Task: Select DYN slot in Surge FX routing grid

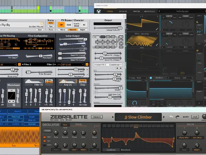Action: (x=98, y=37)
